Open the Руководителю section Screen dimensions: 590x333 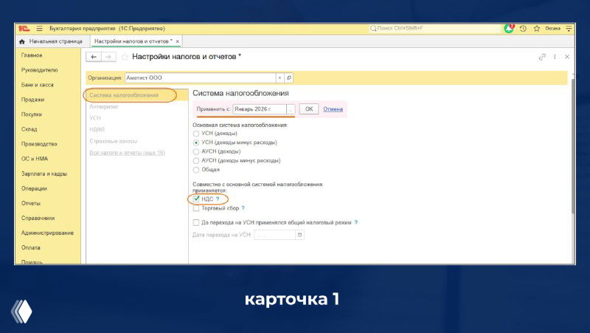[x=40, y=70]
